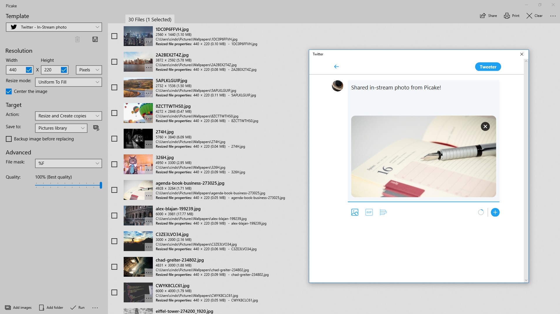The height and width of the screenshot is (314, 560).
Task: Open options on 2A2BEX2T4Z.jpg thumbnail
Action: click(x=149, y=68)
